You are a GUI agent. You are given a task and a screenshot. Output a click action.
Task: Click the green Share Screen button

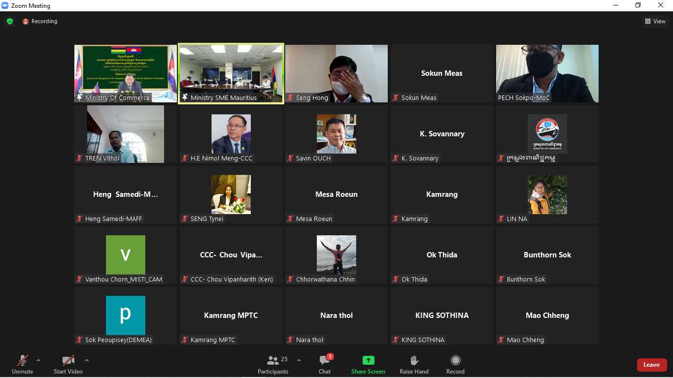pos(368,364)
